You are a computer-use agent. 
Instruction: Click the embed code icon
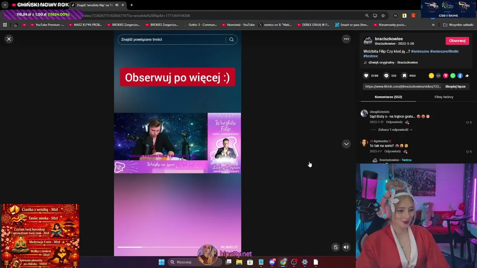(438, 76)
